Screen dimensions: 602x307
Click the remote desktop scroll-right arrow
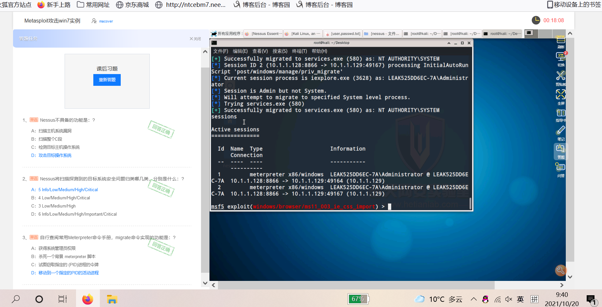pos(562,285)
